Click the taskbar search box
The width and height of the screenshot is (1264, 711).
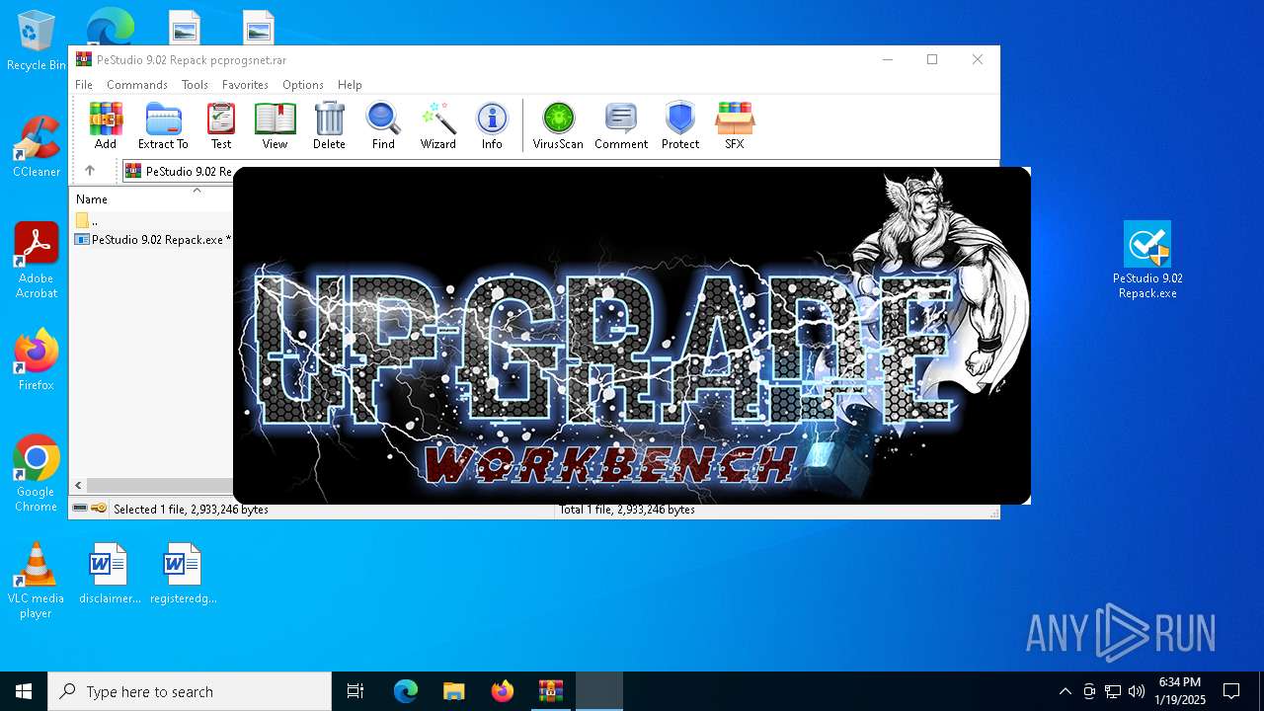click(190, 691)
